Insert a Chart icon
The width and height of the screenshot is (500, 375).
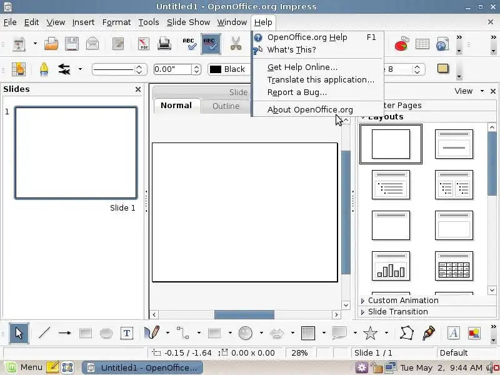pos(401,44)
